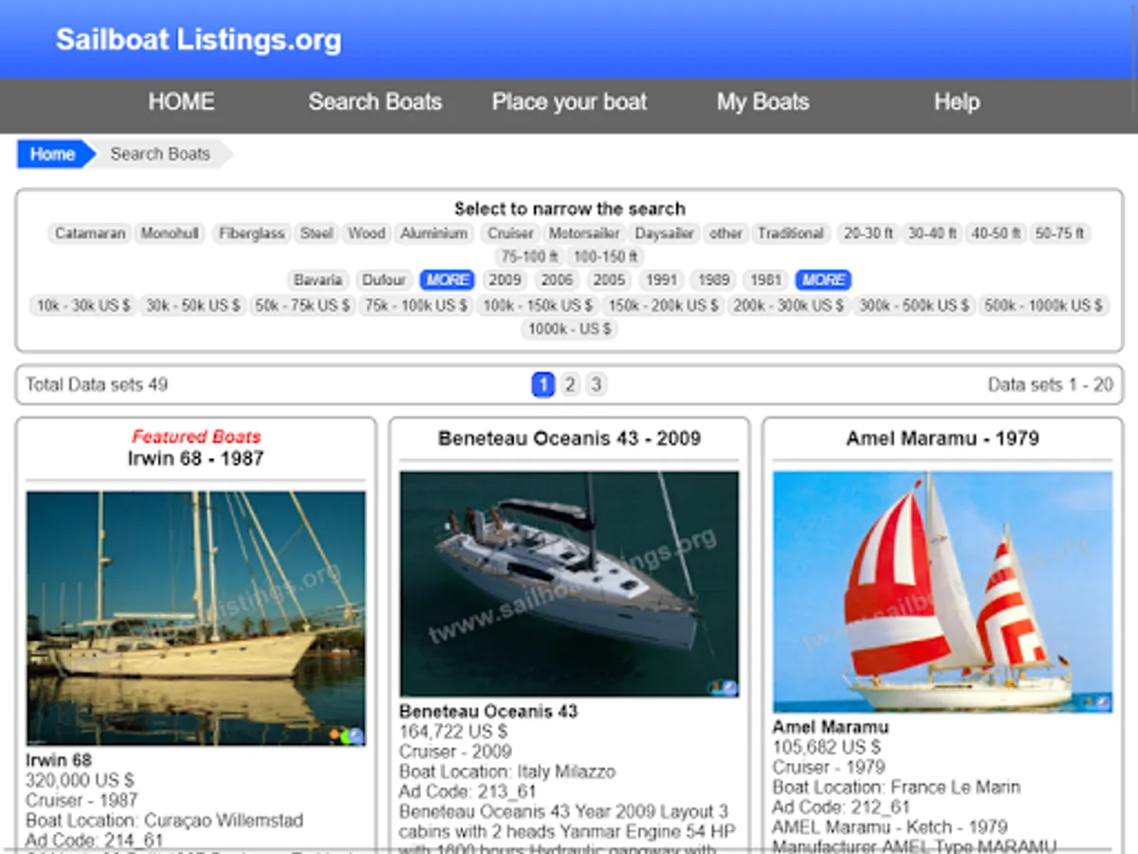1138x854 pixels.
Task: Go to results page 2
Action: click(x=569, y=384)
